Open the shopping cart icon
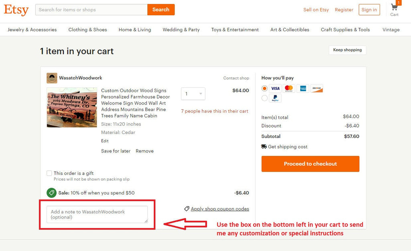This screenshot has height=251, width=411. (x=394, y=8)
